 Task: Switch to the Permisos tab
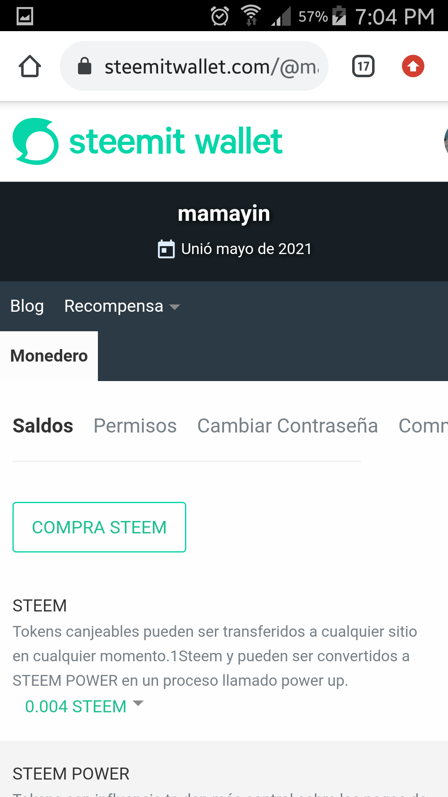pyautogui.click(x=135, y=425)
